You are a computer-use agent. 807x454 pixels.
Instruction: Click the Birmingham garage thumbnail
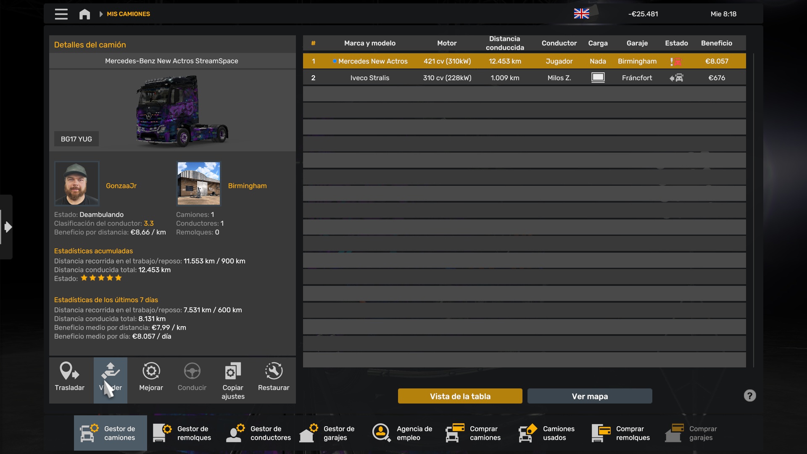(x=199, y=184)
